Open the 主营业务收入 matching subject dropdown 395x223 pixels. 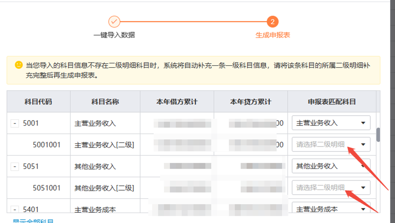coord(331,123)
